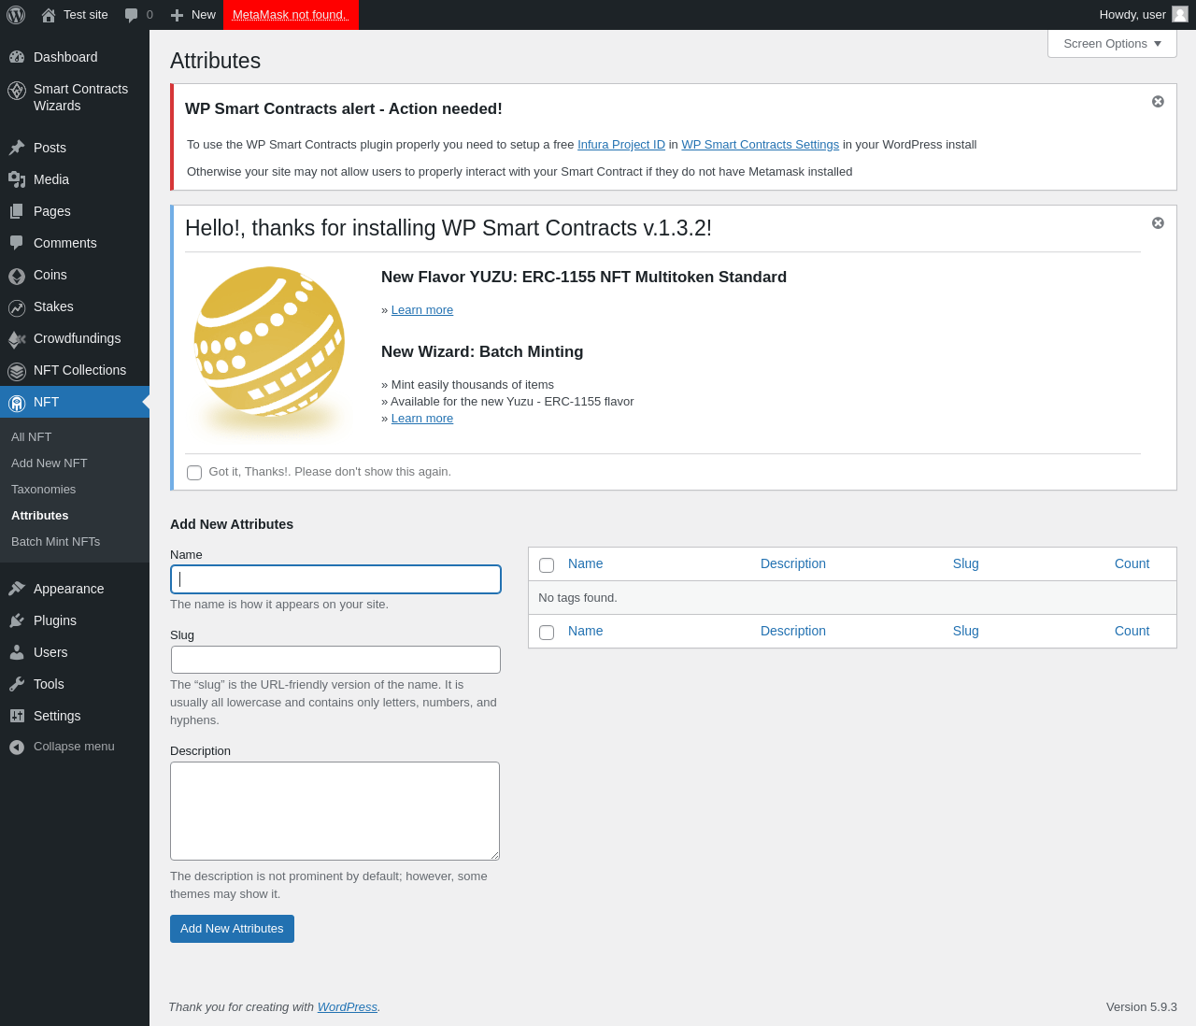This screenshot has height=1026, width=1196.
Task: Open Taxonomies submenu item
Action: (44, 489)
